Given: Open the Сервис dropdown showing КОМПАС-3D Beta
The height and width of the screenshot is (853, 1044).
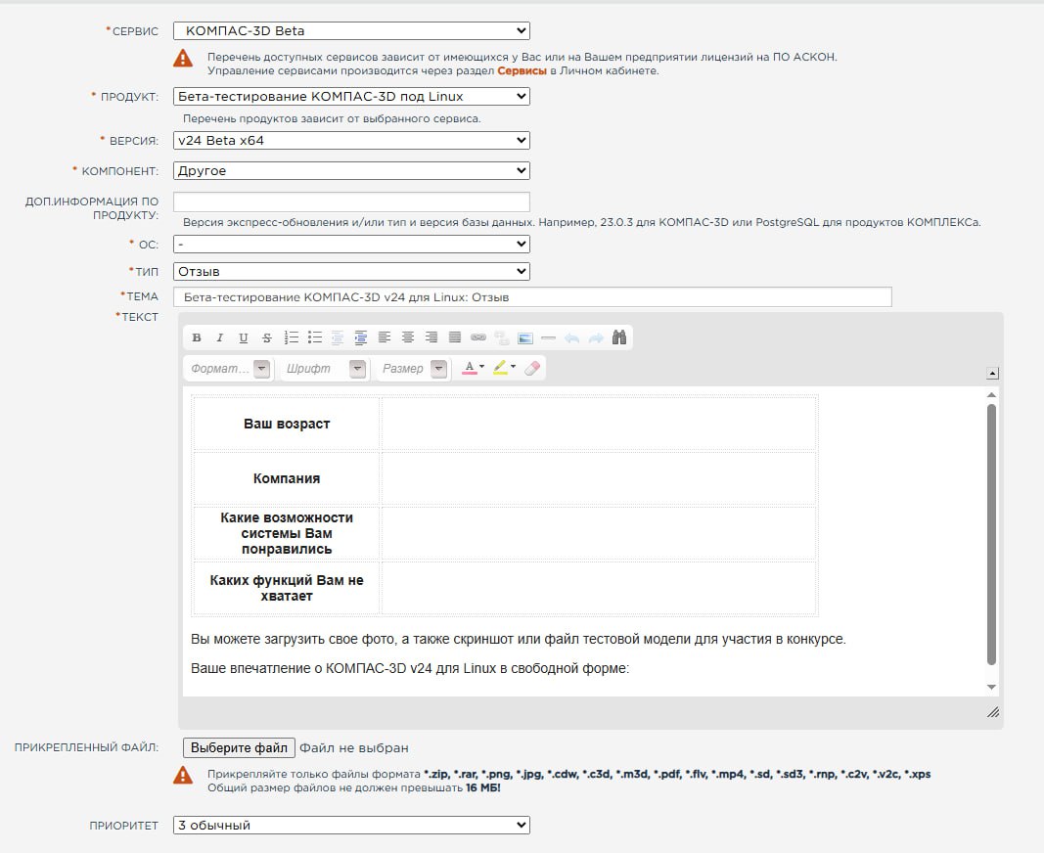Looking at the screenshot, I should [351, 31].
